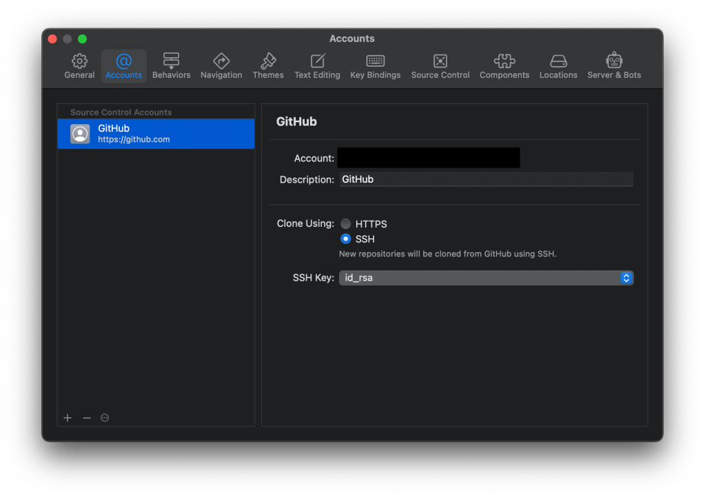Open the Themes preferences pane
Screen dimensions: 705x497
point(268,66)
